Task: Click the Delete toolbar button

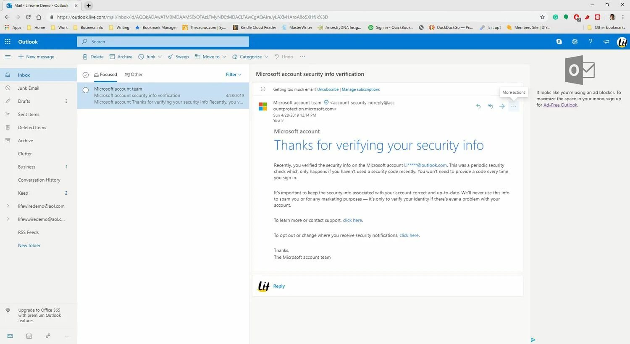Action: coord(93,57)
